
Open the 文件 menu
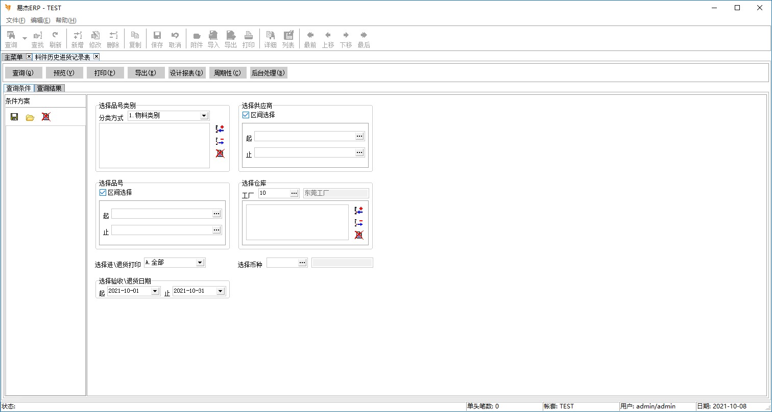click(15, 20)
